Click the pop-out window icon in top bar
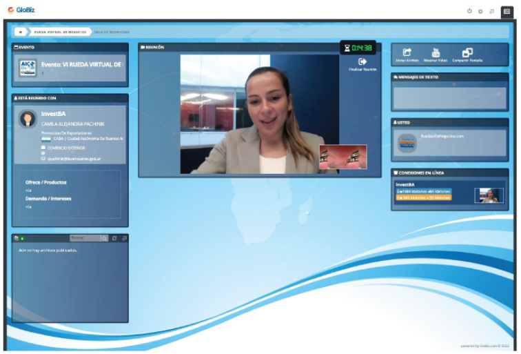Screen dimensions: 521x354 [x=491, y=10]
